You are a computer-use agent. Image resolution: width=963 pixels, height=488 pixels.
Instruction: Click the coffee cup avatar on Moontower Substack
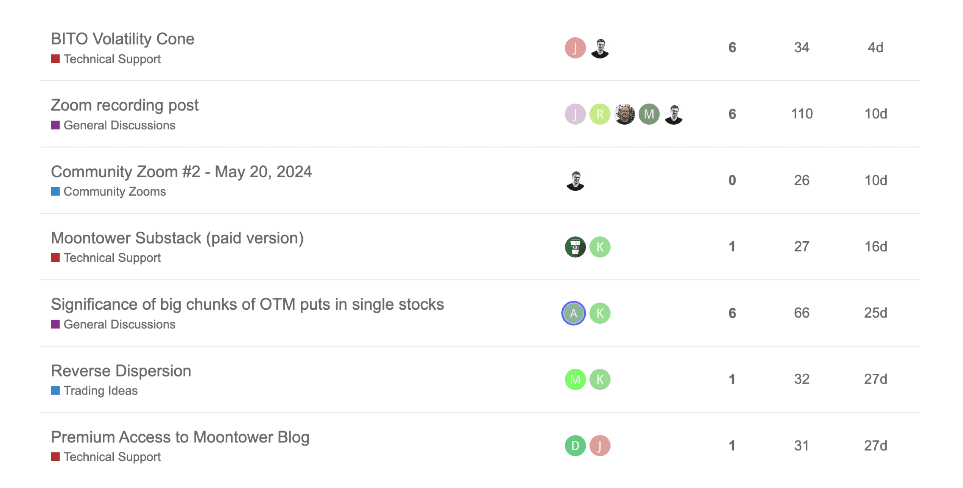tap(575, 247)
